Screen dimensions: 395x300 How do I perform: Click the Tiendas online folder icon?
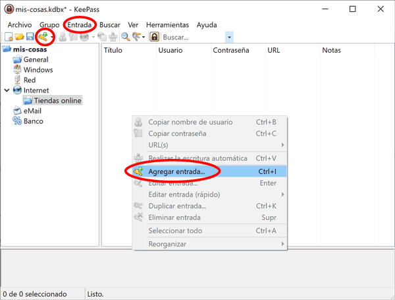coord(28,101)
